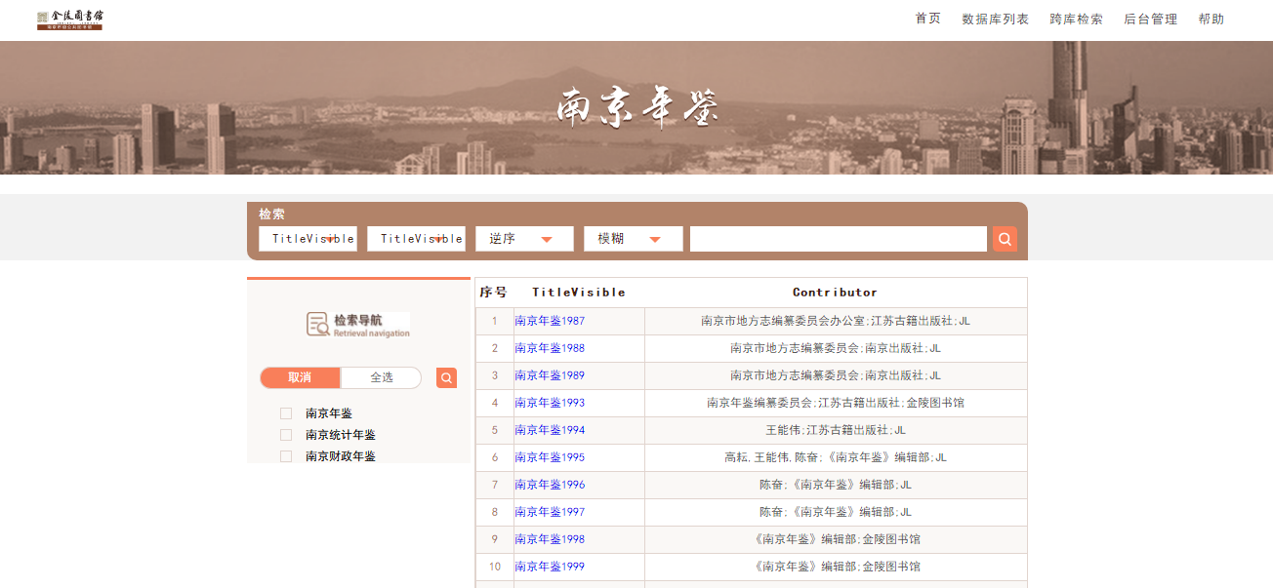This screenshot has height=588, width=1273.
Task: Click the contributor cell for 南京年鉴1996
Action: point(836,485)
